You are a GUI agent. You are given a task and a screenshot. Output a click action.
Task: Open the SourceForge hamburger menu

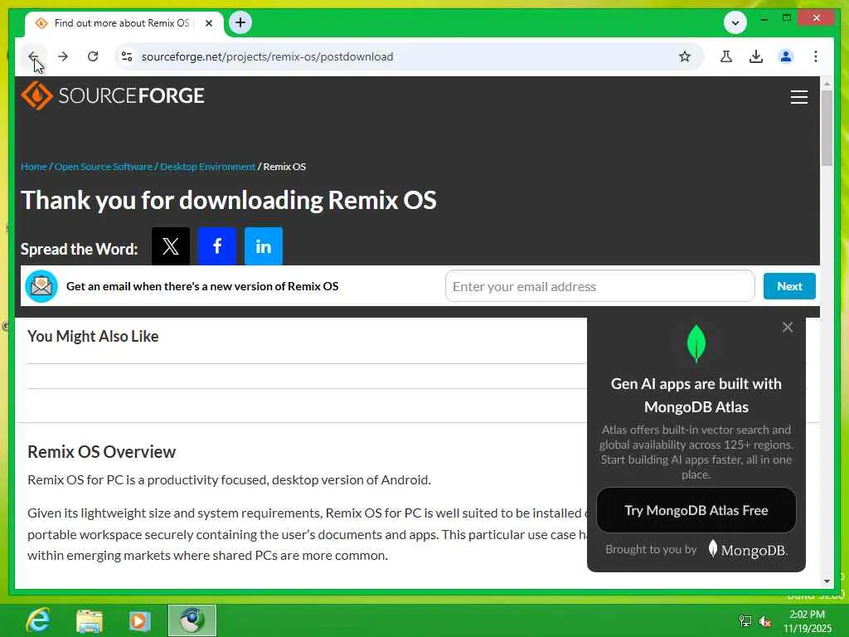click(798, 97)
